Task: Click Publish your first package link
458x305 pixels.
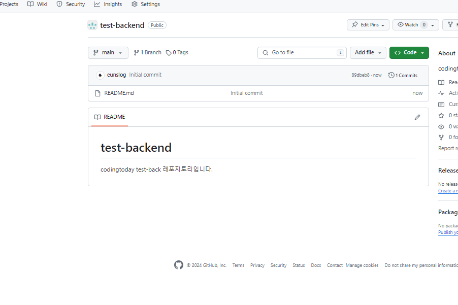Action: coord(448,232)
